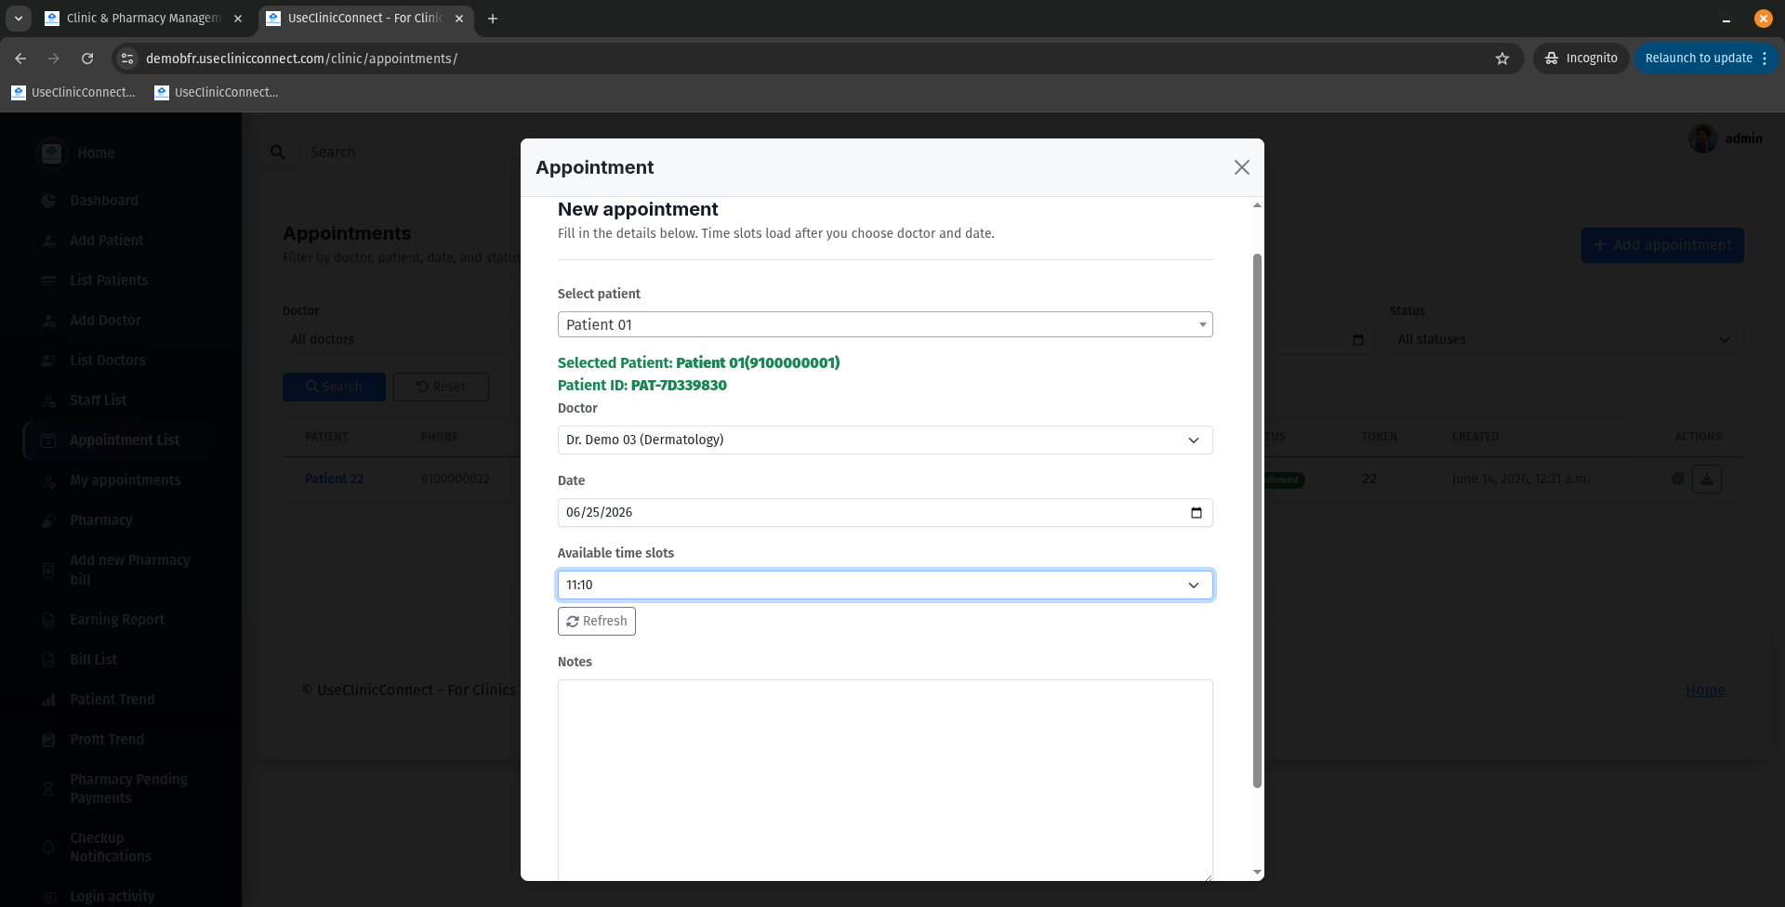Open Add Doctor in the sidebar

coord(105,321)
